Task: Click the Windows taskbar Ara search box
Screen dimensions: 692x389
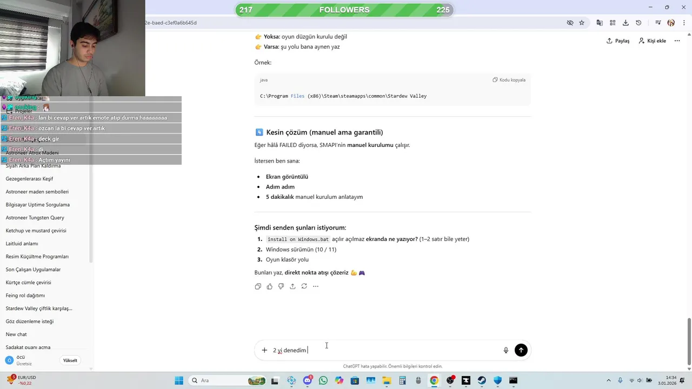Action: coord(228,380)
